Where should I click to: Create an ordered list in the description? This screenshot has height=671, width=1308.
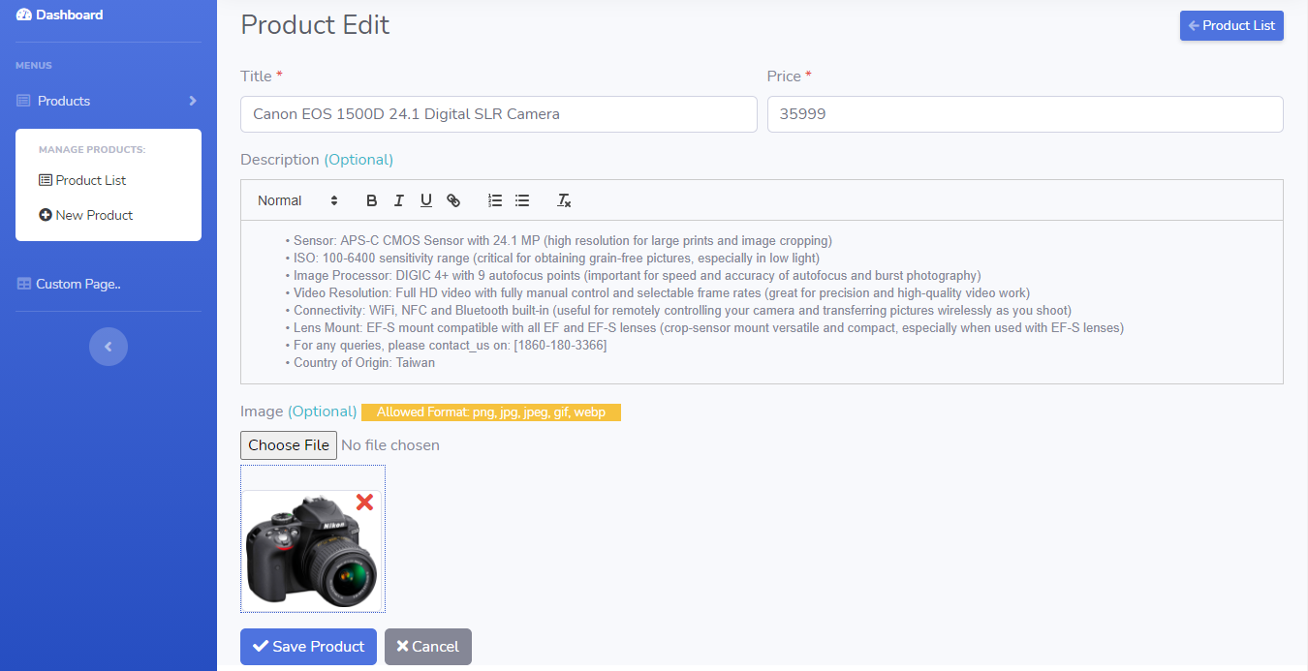(x=494, y=200)
